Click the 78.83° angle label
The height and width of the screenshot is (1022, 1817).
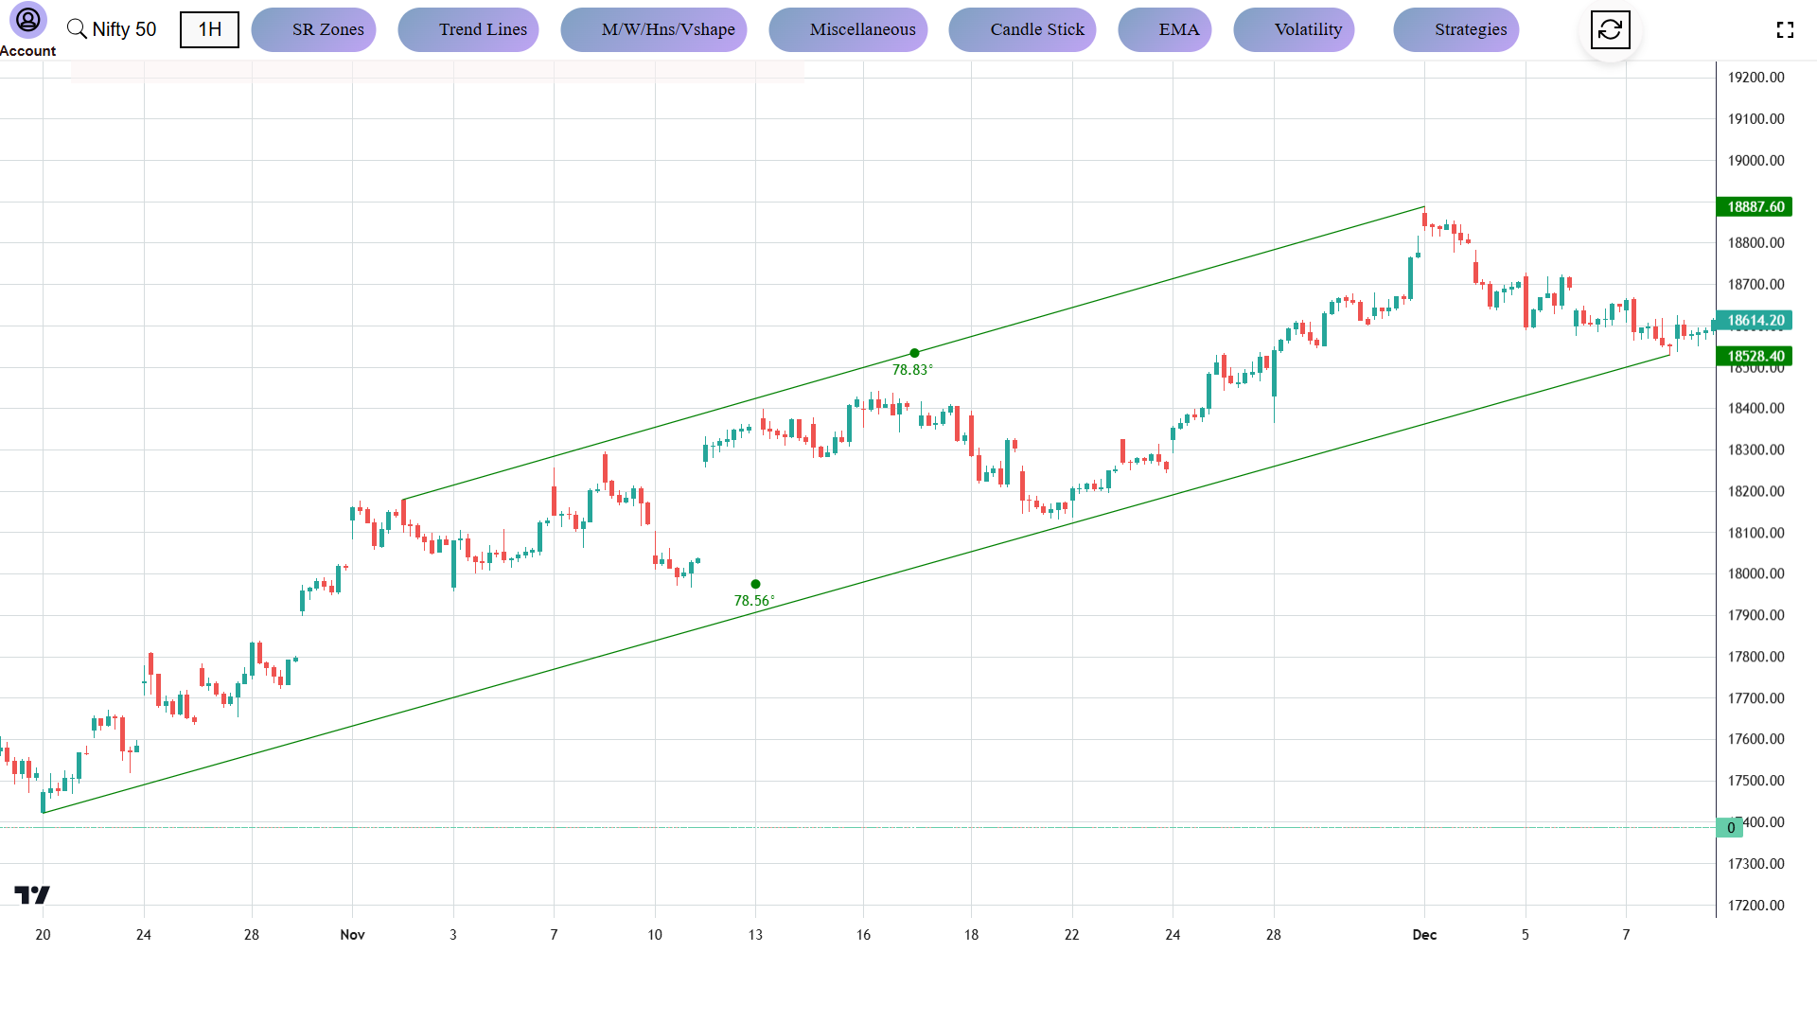point(912,371)
